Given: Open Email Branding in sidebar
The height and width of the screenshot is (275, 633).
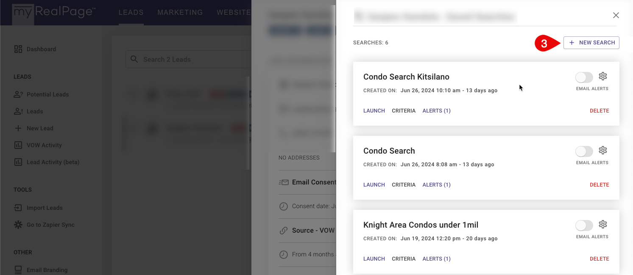Looking at the screenshot, I should point(47,270).
